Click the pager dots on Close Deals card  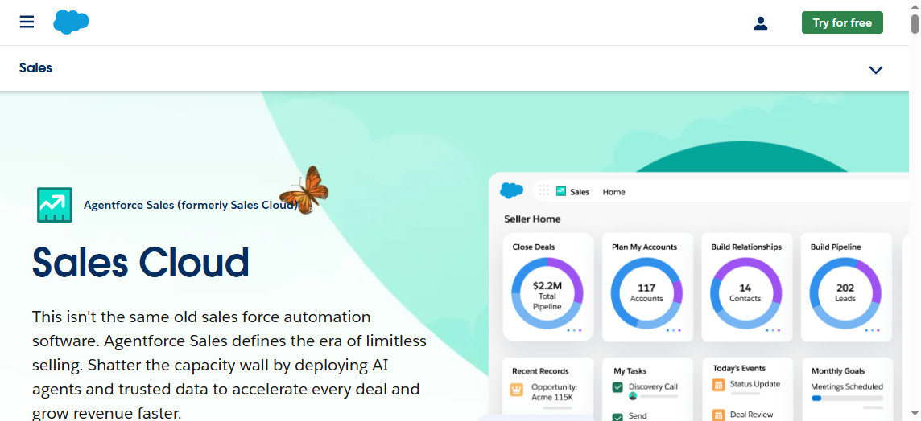click(x=575, y=330)
